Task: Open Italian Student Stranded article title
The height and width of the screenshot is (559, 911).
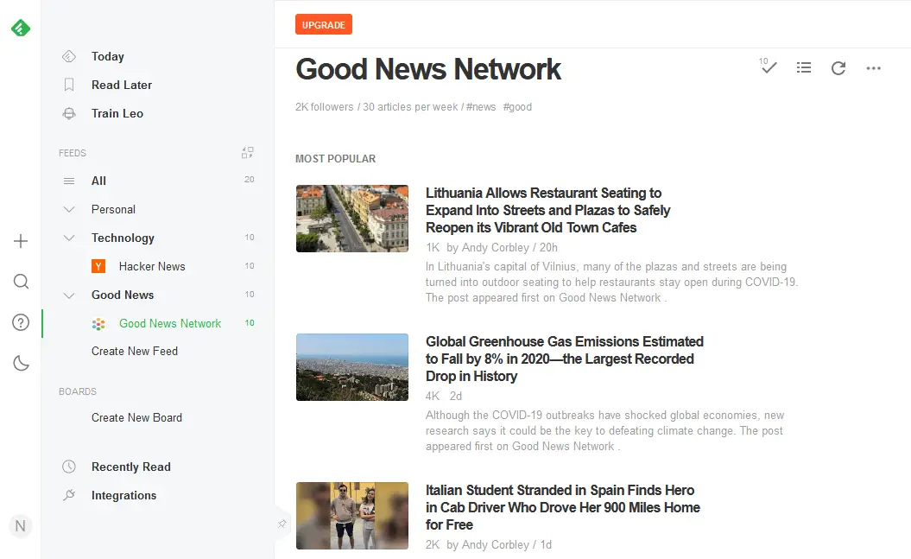Action: tap(562, 507)
